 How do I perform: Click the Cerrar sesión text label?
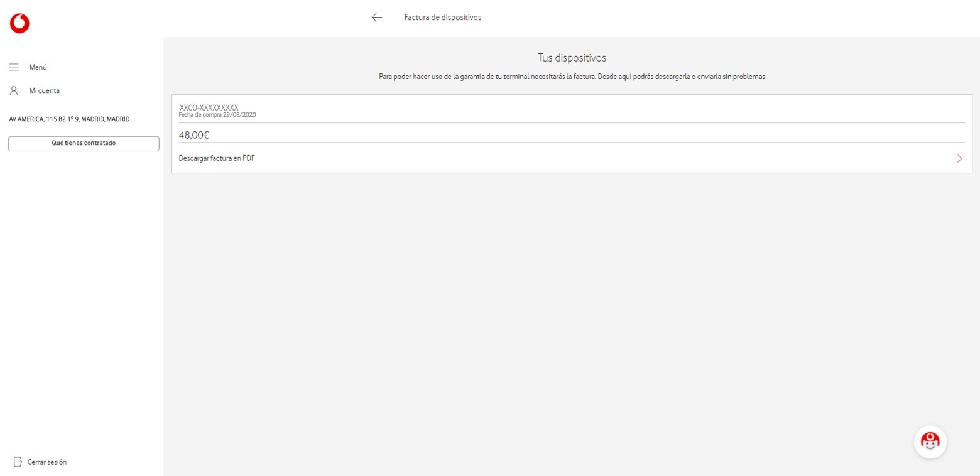pos(46,462)
